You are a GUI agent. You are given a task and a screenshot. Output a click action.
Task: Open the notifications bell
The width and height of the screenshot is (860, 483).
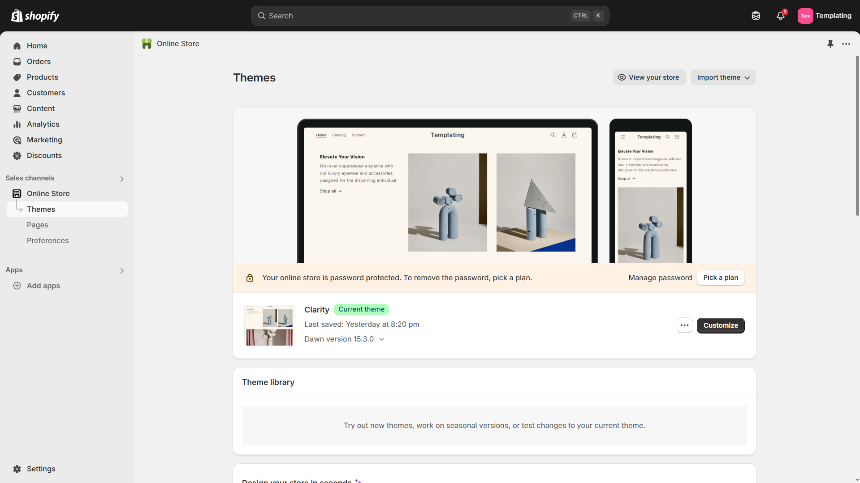tap(781, 16)
